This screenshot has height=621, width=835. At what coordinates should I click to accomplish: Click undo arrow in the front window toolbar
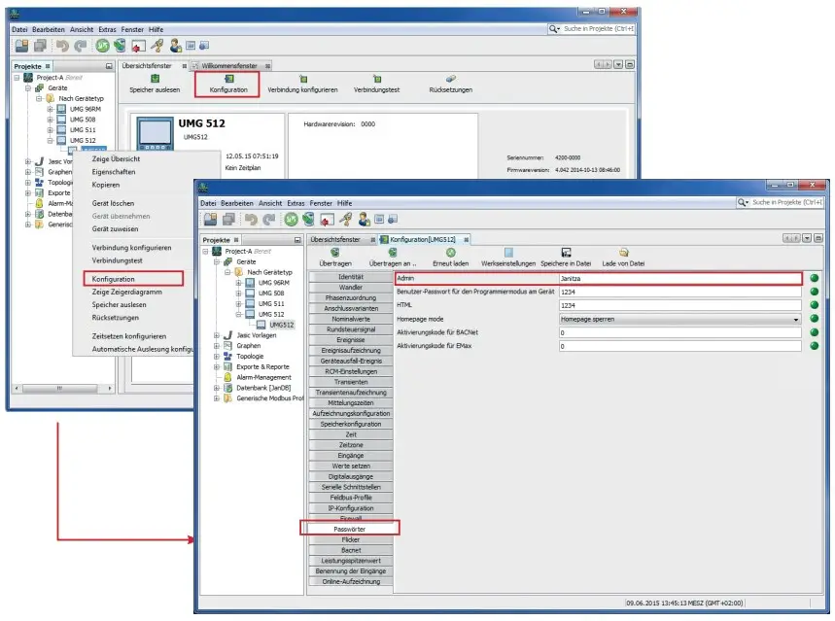(251, 219)
